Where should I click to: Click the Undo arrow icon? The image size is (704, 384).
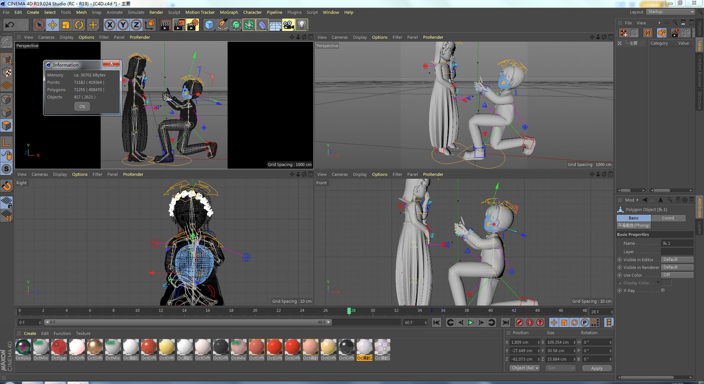(10, 25)
